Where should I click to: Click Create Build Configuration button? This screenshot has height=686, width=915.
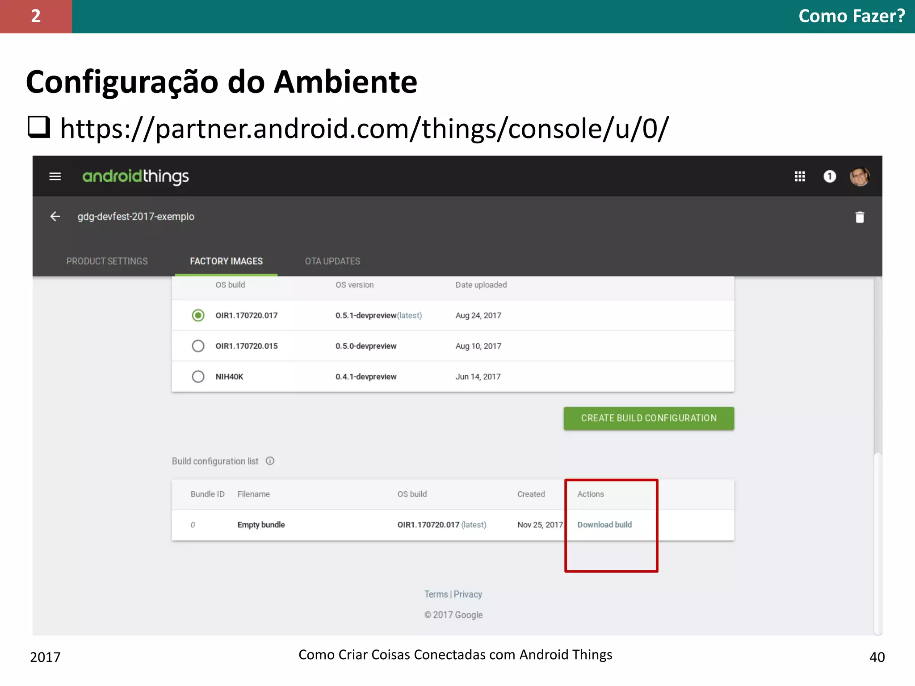point(649,418)
